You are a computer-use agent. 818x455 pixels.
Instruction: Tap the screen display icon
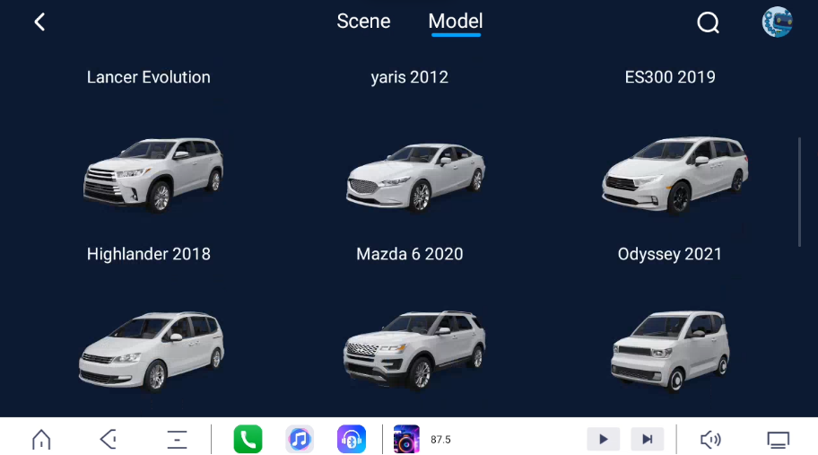click(779, 440)
